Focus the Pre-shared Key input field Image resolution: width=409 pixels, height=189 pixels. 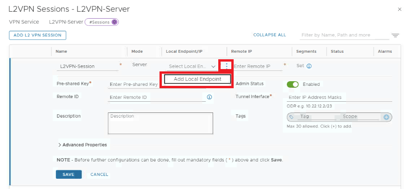coord(134,84)
